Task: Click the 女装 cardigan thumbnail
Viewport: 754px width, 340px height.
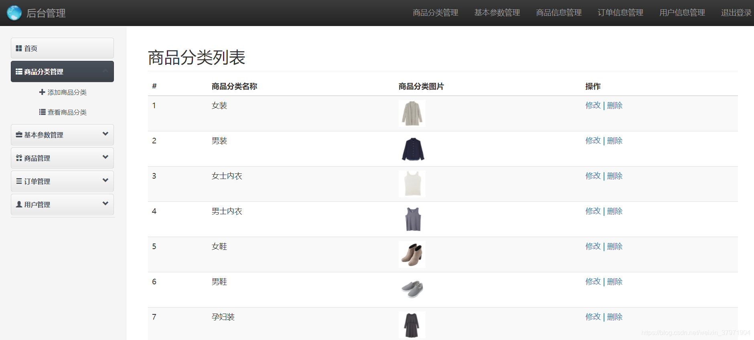Action: click(412, 113)
